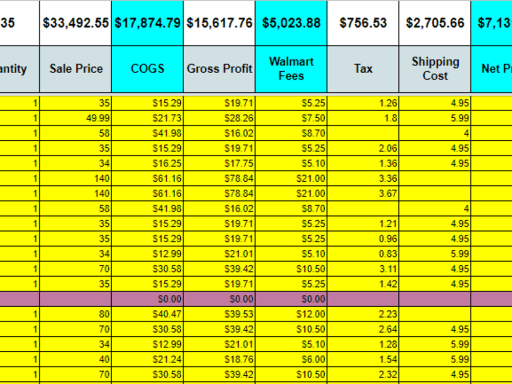Select the 1.21 tax cell

pyautogui.click(x=363, y=224)
